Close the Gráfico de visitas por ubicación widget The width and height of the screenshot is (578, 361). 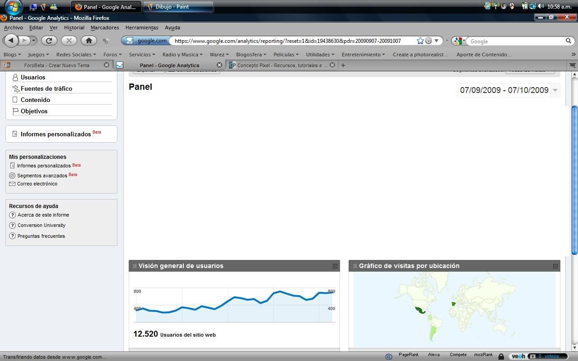point(555,266)
